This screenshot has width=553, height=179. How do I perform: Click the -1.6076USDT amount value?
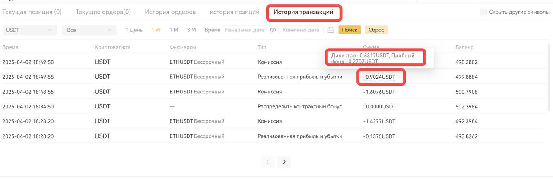point(379,92)
